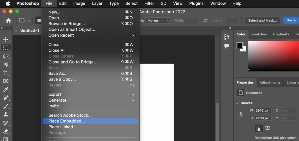The width and height of the screenshot is (299, 141).
Task: Click swap width and height arrows
Action: point(205,20)
